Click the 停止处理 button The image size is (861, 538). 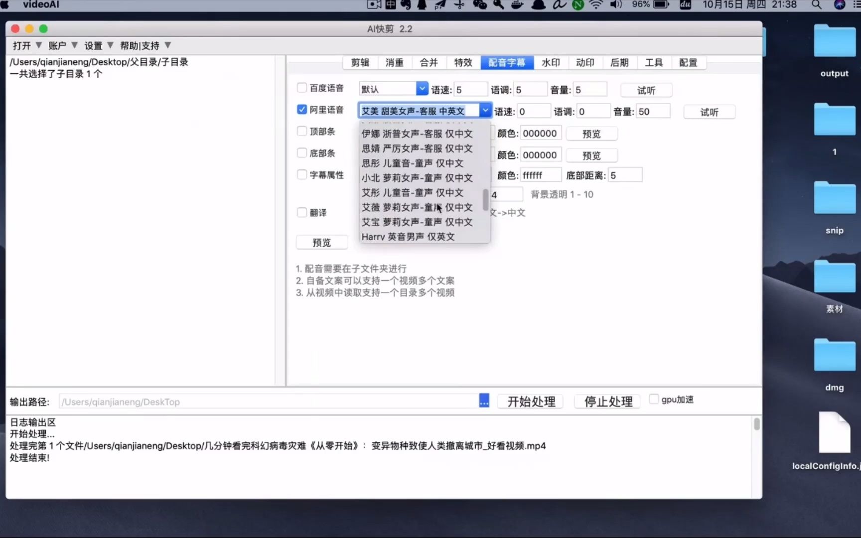608,402
